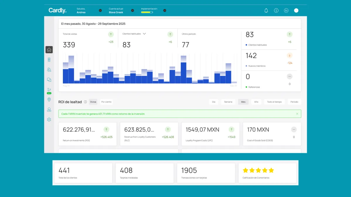
Task: Switch ROI display to Divisa
Action: point(93,102)
